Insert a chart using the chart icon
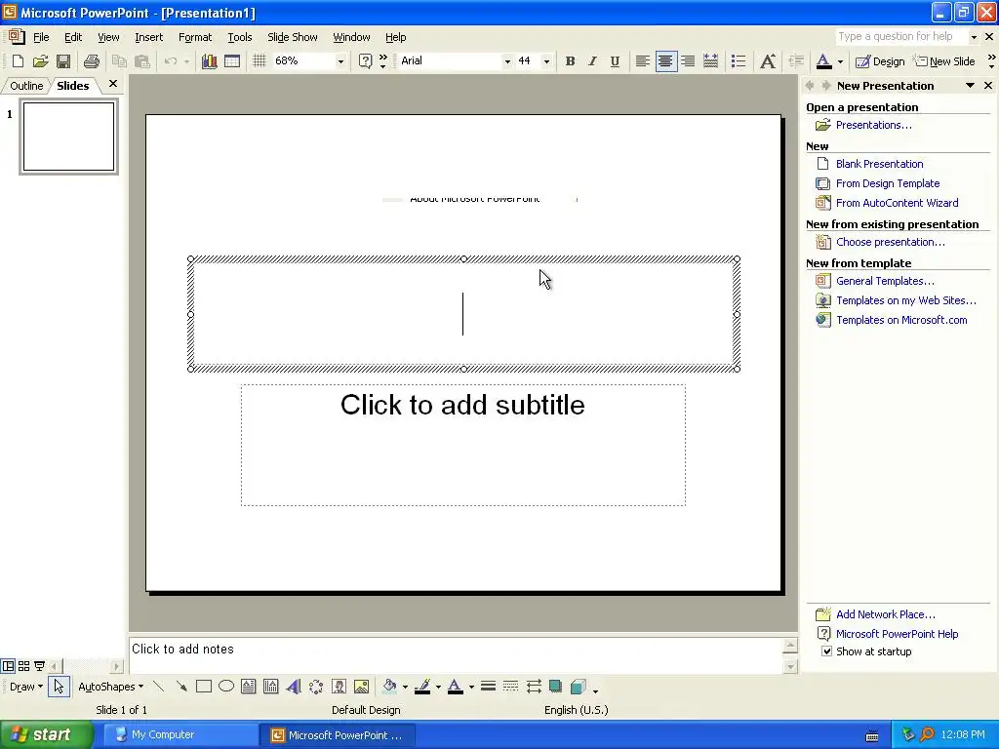999x749 pixels. 209,61
